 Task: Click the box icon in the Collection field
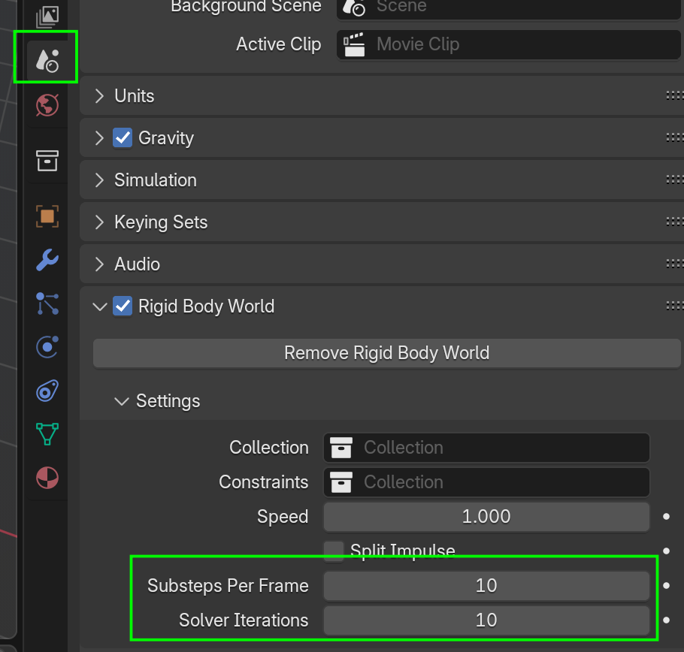[341, 448]
